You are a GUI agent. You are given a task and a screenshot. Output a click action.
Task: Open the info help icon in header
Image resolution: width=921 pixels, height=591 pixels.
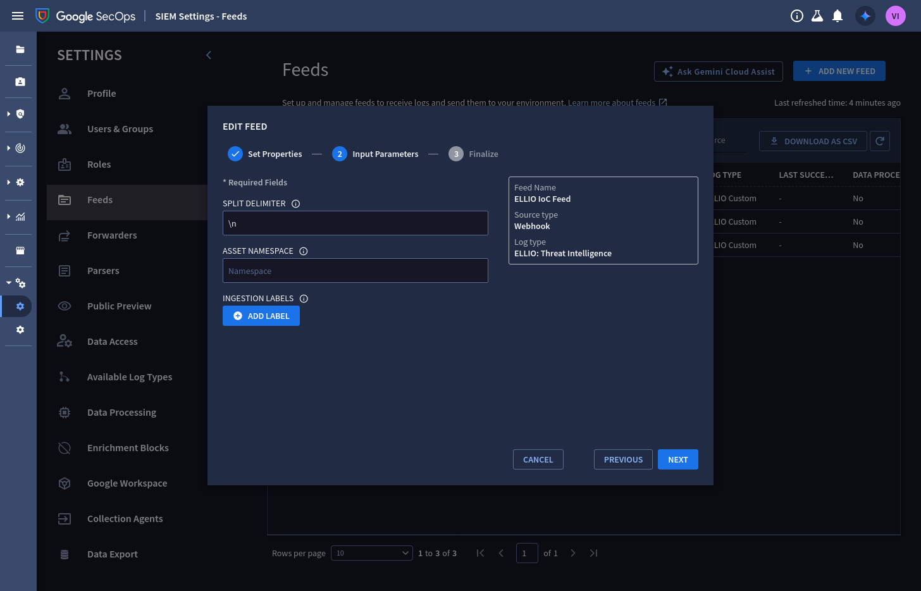pyautogui.click(x=797, y=16)
